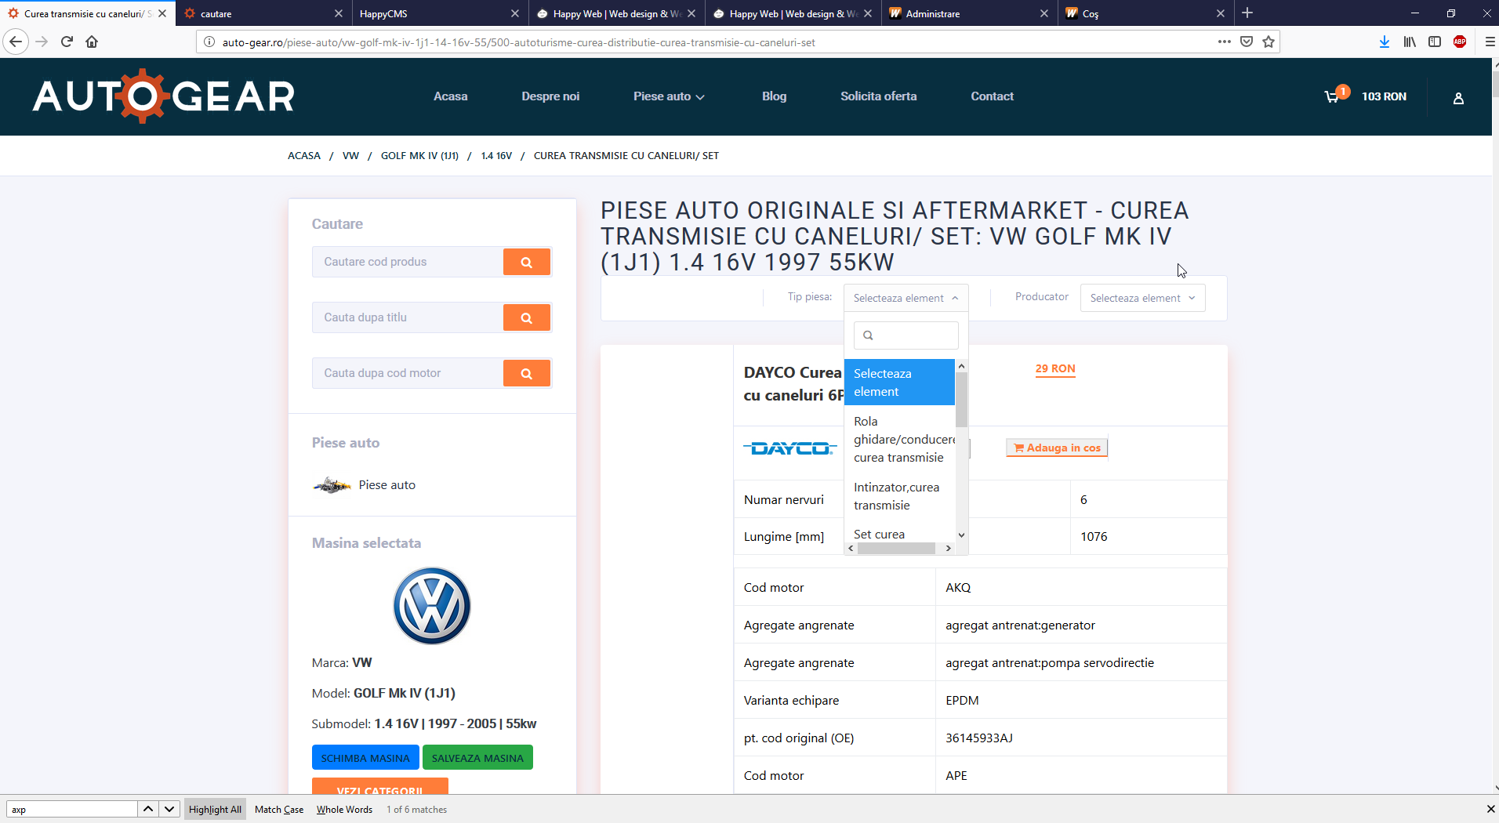Screen dimensions: 1499x823
Task: Click the 1.4 16V breadcrumb link
Action: point(496,156)
